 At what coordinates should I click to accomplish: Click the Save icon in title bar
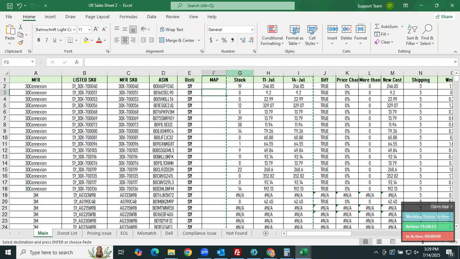(x=10, y=6)
